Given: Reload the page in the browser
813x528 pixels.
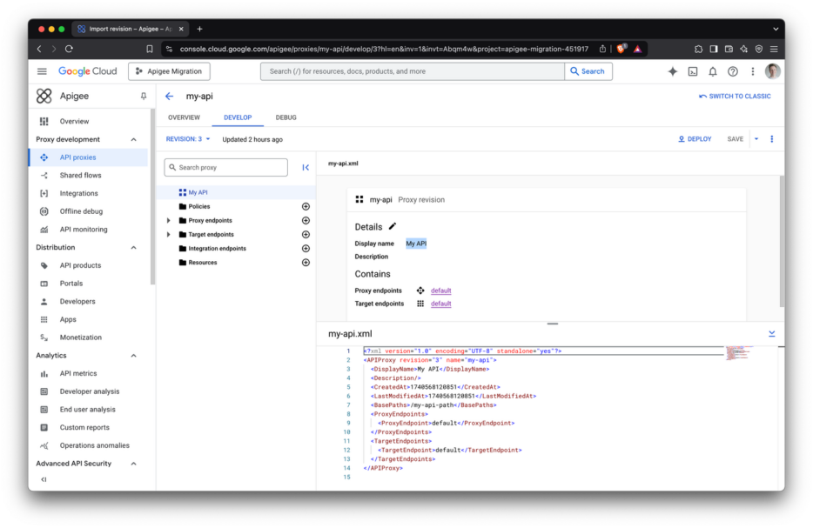Looking at the screenshot, I should 69,49.
